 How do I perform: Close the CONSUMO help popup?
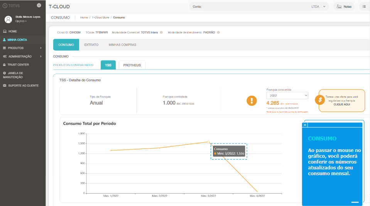(305, 125)
